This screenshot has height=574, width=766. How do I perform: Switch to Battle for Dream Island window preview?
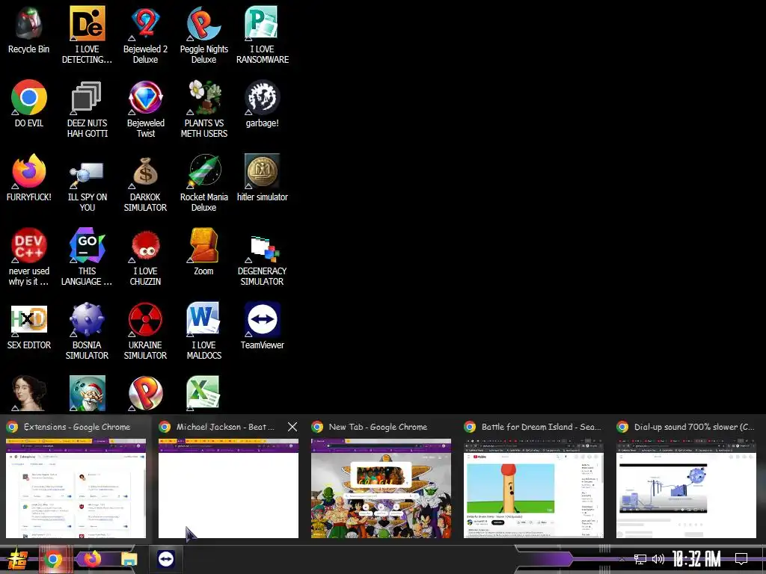click(x=533, y=488)
